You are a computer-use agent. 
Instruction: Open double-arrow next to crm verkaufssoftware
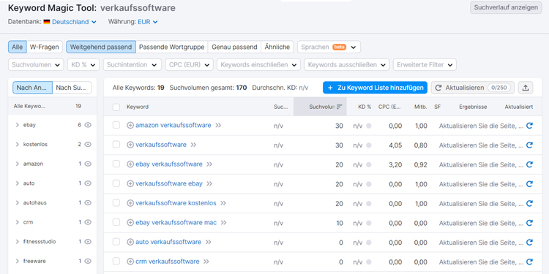[x=206, y=262]
